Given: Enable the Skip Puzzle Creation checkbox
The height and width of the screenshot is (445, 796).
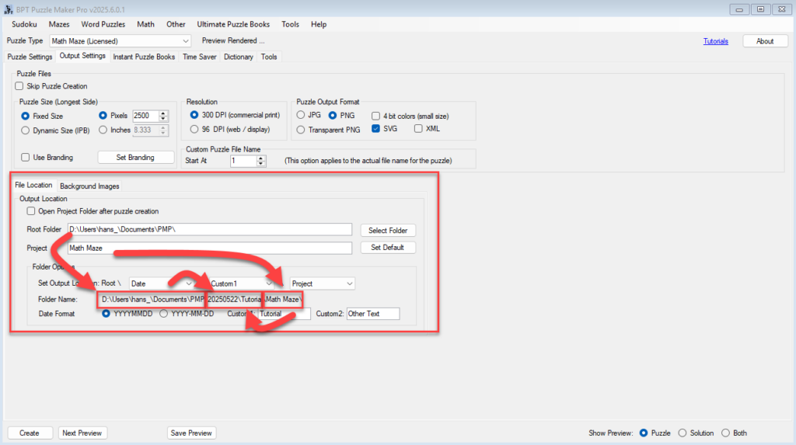Looking at the screenshot, I should 19,86.
